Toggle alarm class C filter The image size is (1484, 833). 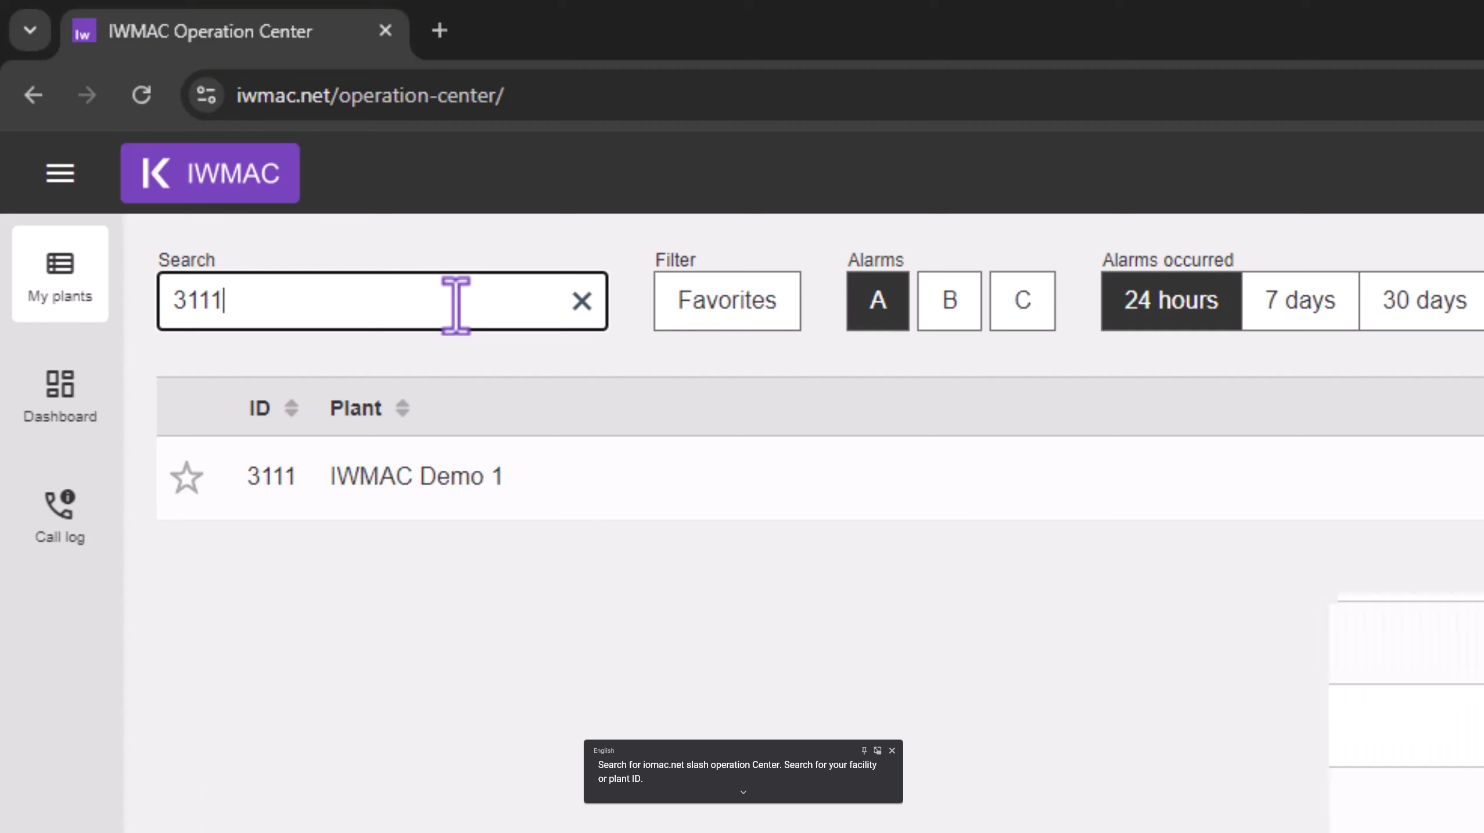1022,301
